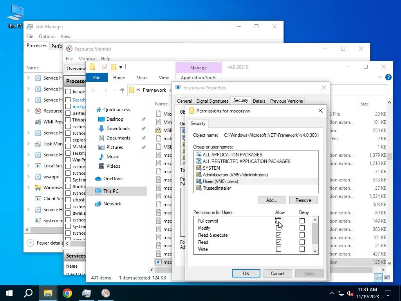Open the Digital Signatures tab
The width and height of the screenshot is (401, 301).
[x=212, y=101]
